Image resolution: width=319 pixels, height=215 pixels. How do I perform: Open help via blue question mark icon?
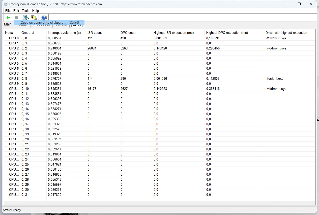click(44, 17)
